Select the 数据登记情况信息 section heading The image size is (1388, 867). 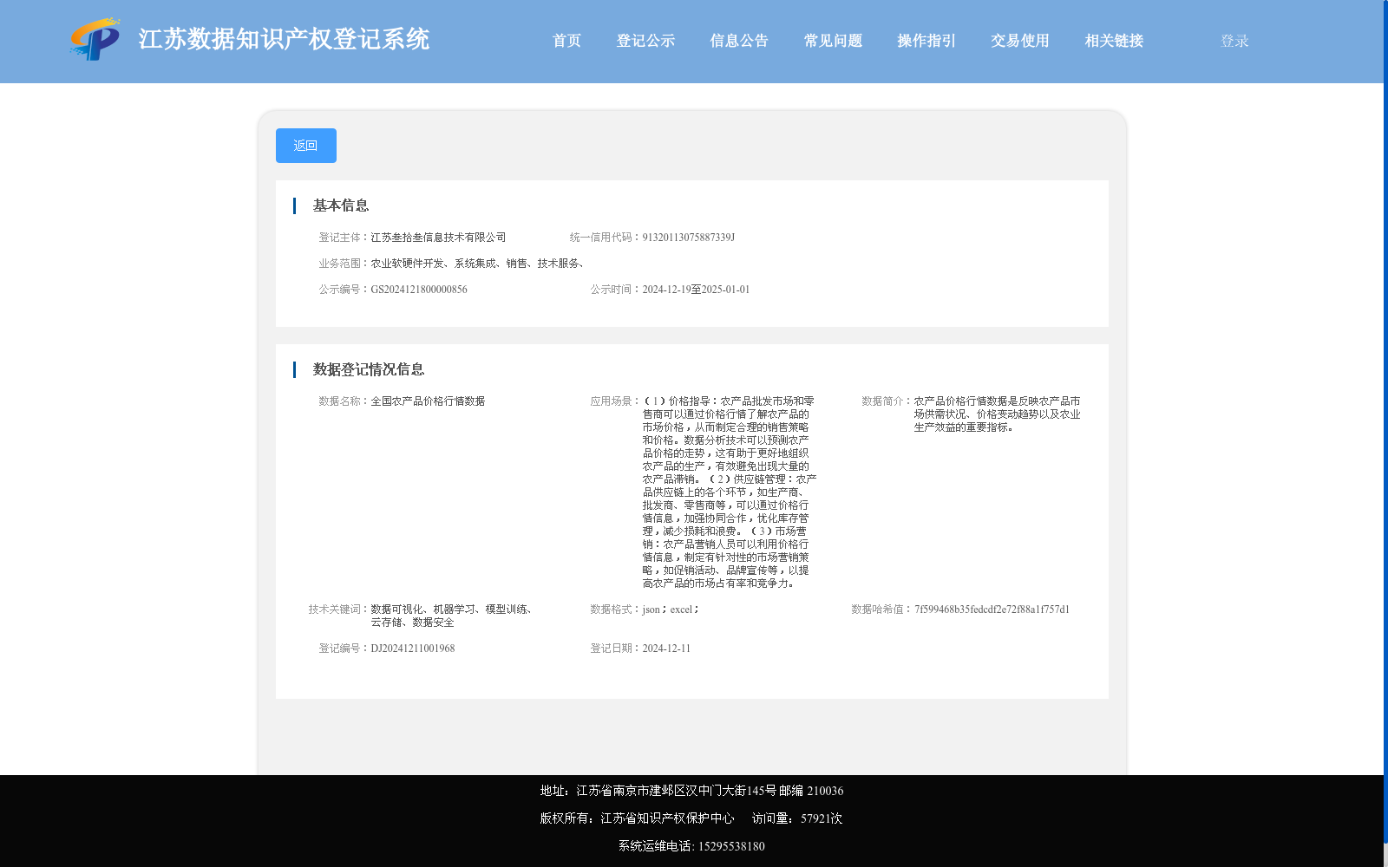click(x=369, y=369)
